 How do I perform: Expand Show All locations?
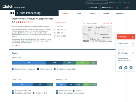[x=108, y=24]
